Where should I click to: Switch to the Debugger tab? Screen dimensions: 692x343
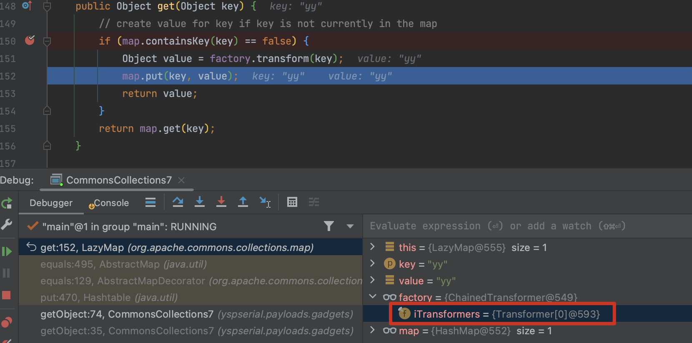click(51, 203)
